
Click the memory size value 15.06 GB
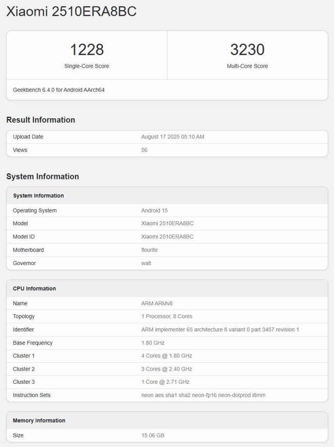[x=153, y=435]
